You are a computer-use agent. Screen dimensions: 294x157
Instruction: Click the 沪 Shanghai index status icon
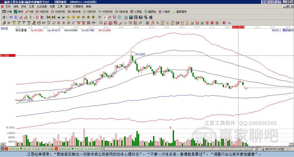(x=6, y=149)
